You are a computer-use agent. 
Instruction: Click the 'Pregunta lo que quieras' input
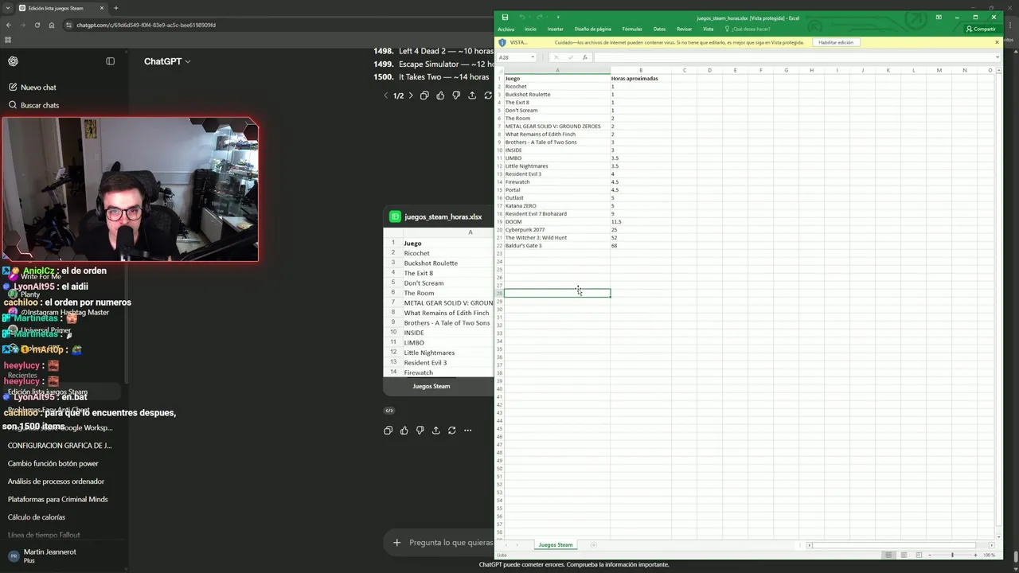point(451,543)
